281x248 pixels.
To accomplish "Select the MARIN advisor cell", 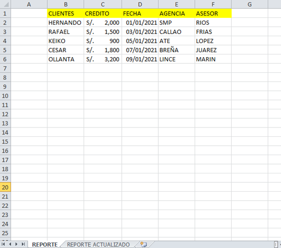I will [213, 59].
